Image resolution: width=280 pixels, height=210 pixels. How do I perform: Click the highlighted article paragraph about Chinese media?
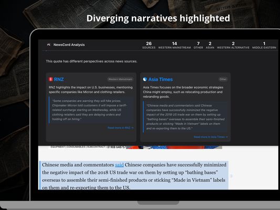click(x=134, y=176)
